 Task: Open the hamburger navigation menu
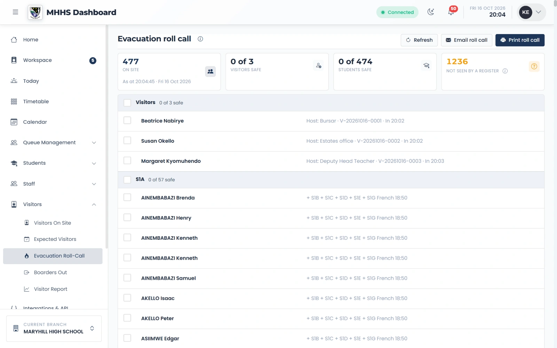(x=15, y=12)
